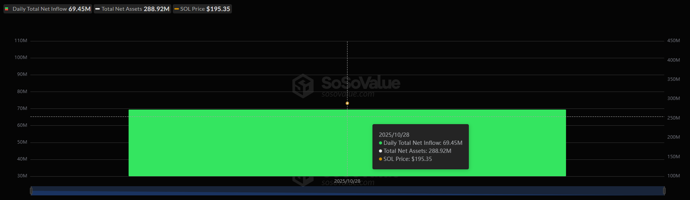Click the SoSoValue watermark text

(x=361, y=83)
